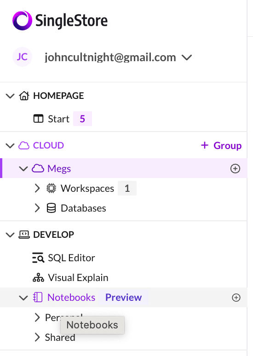Click the Databases cylinder icon
Viewport: 253px width, 356px height.
coord(51,208)
